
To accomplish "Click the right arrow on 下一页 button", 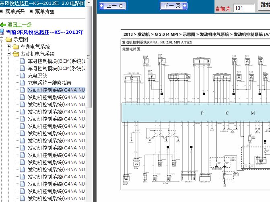I will (184, 6).
